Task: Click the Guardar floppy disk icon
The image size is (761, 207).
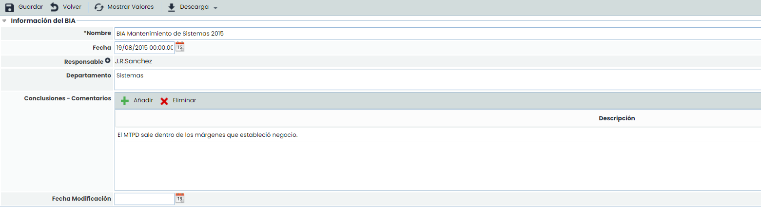Action: [x=10, y=7]
